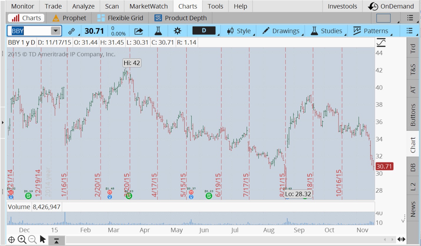Open the Help main tab

(240, 6)
